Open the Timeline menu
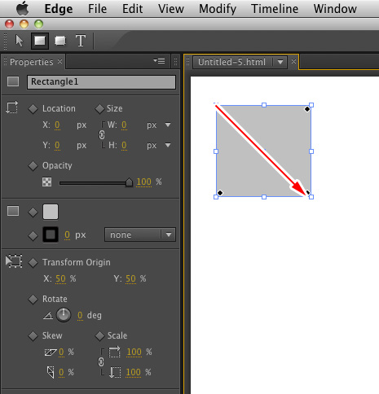Screen dimensions: 379x394 [x=275, y=9]
